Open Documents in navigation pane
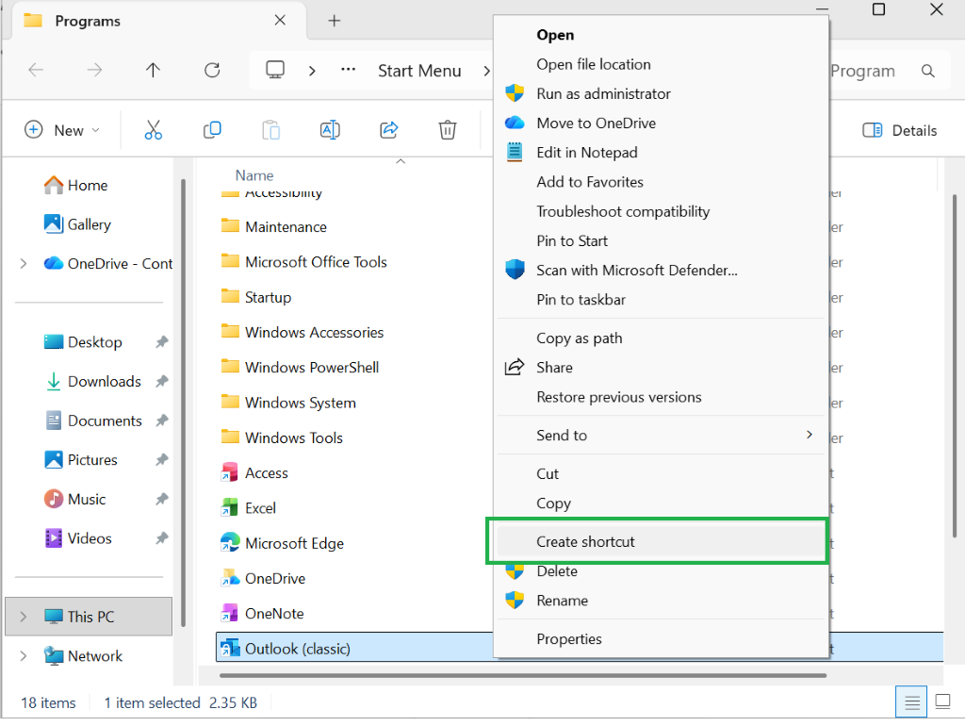Viewport: 965px width, 726px height. pyautogui.click(x=93, y=421)
